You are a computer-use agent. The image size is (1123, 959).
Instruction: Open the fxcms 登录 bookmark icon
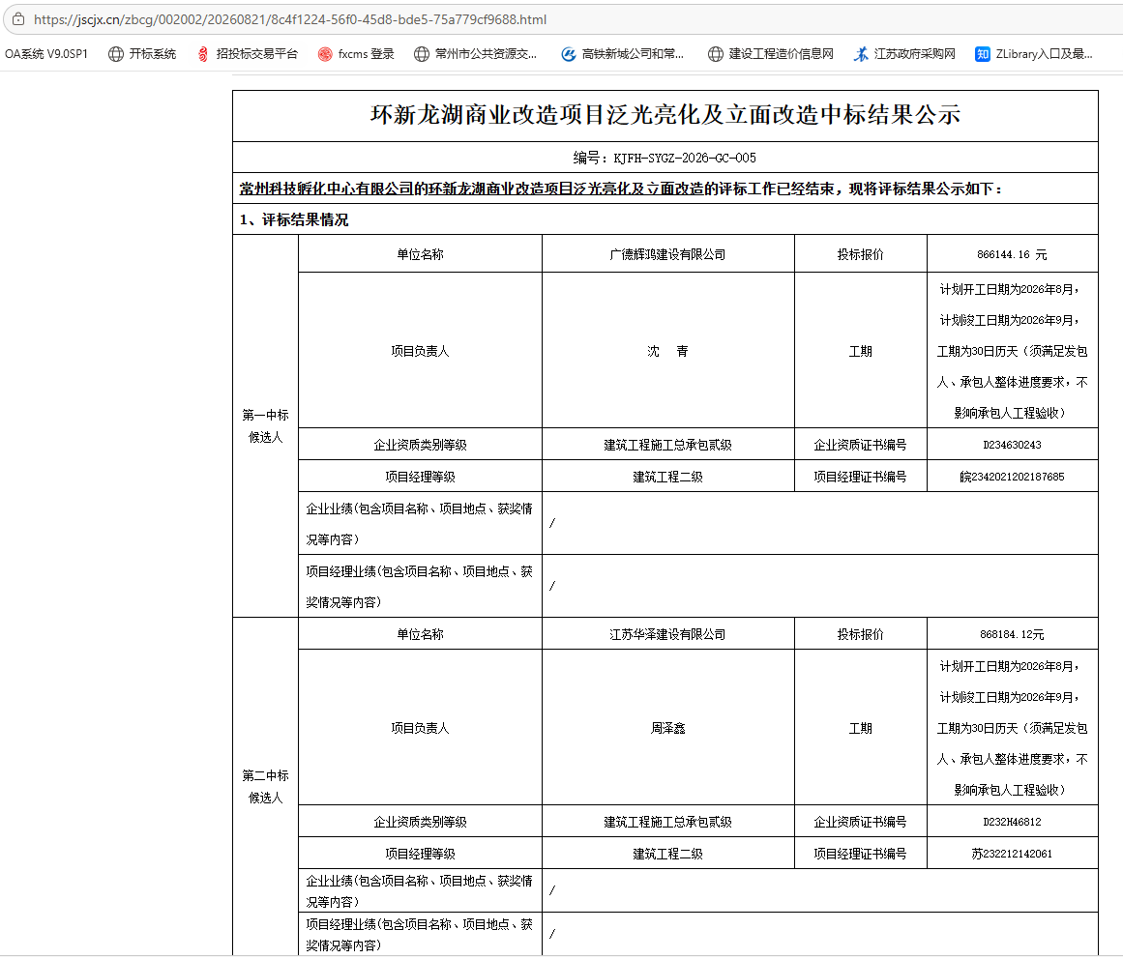325,54
